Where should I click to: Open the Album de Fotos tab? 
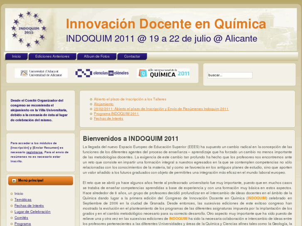pyautogui.click(x=97, y=56)
